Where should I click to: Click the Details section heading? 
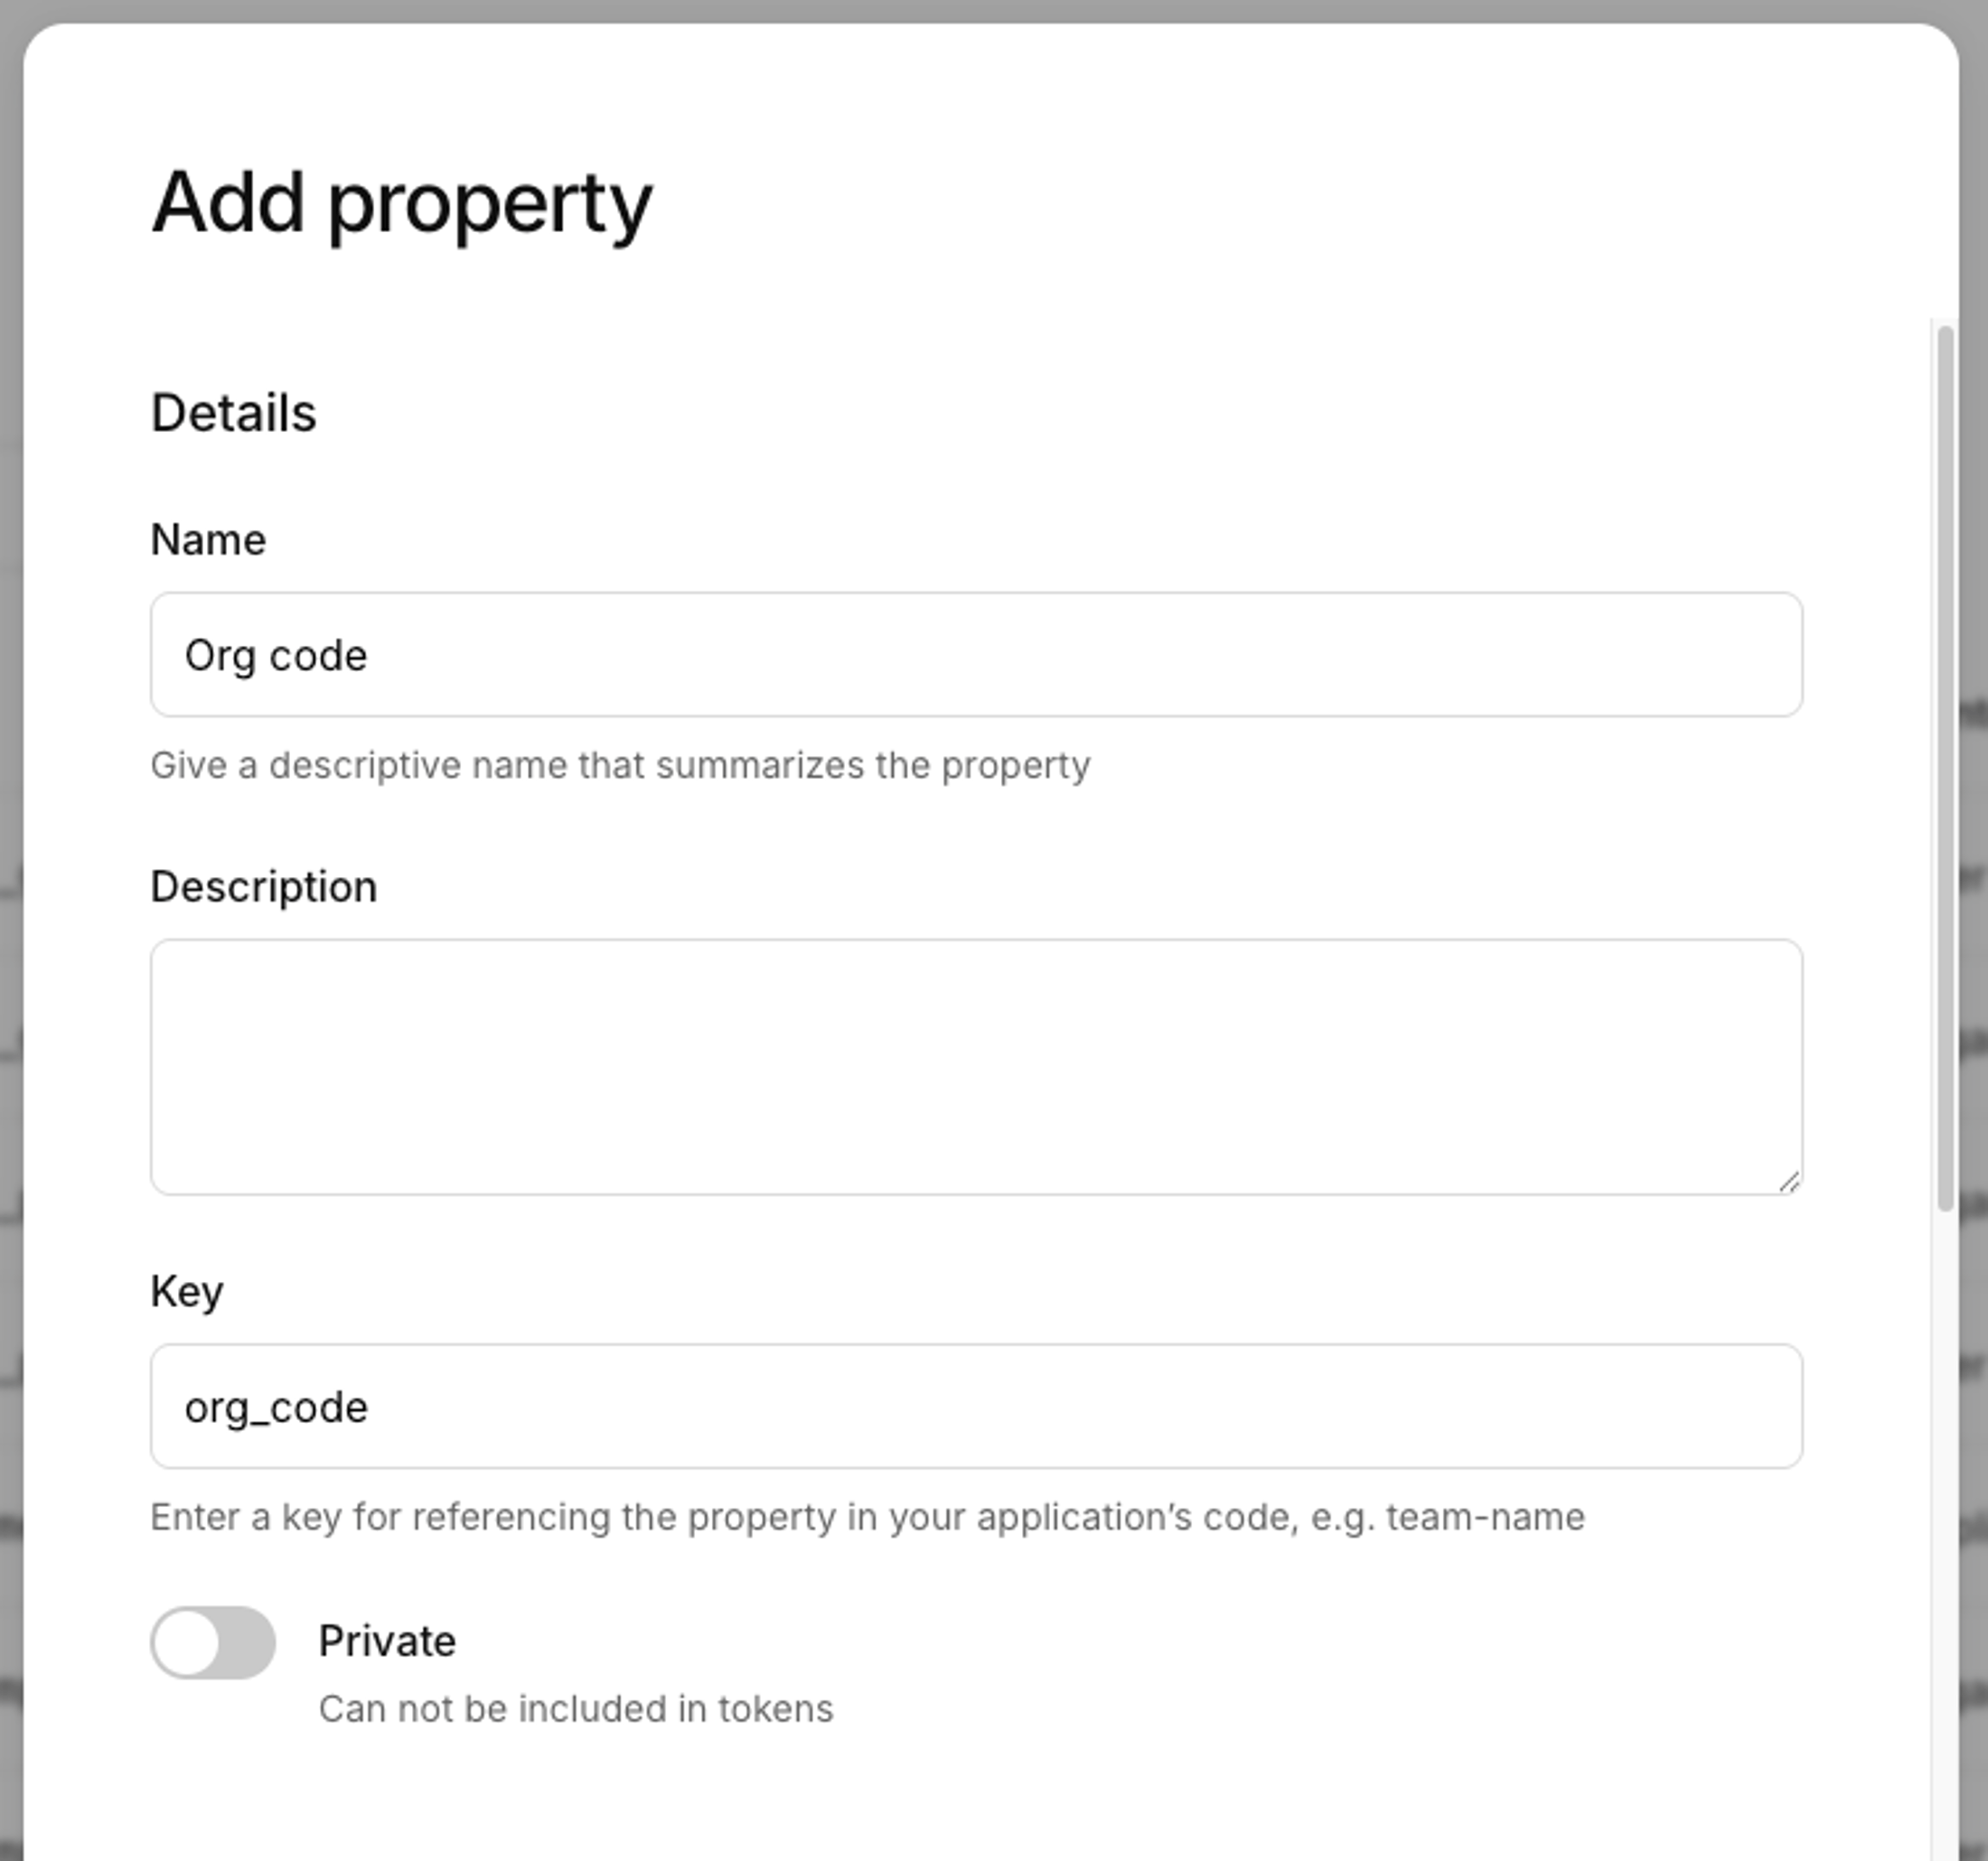[234, 411]
